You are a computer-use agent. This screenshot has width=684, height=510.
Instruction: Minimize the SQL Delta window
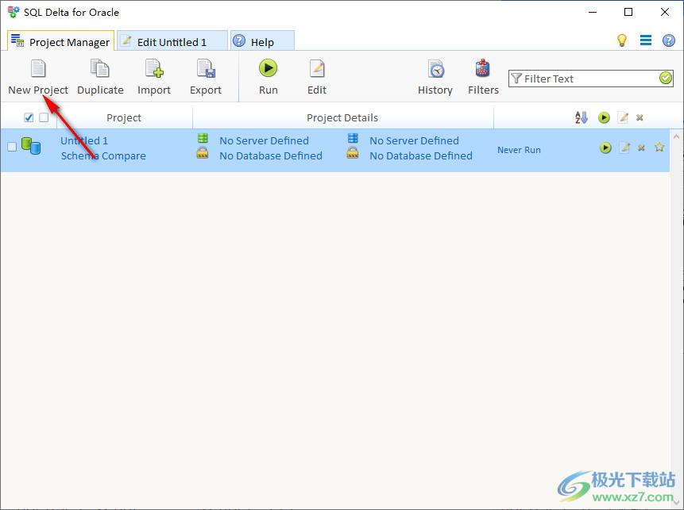pyautogui.click(x=593, y=12)
